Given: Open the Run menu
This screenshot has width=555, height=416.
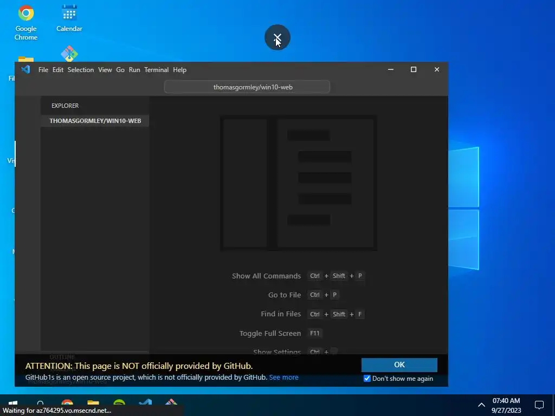Looking at the screenshot, I should coord(134,70).
